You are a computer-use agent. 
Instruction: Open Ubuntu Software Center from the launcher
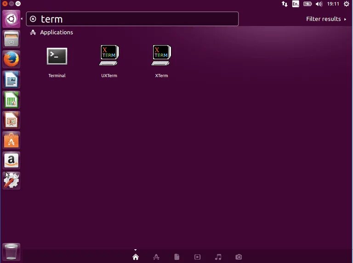point(11,140)
